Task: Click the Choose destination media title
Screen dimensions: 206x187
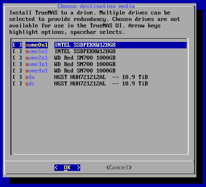Action: tap(96, 6)
